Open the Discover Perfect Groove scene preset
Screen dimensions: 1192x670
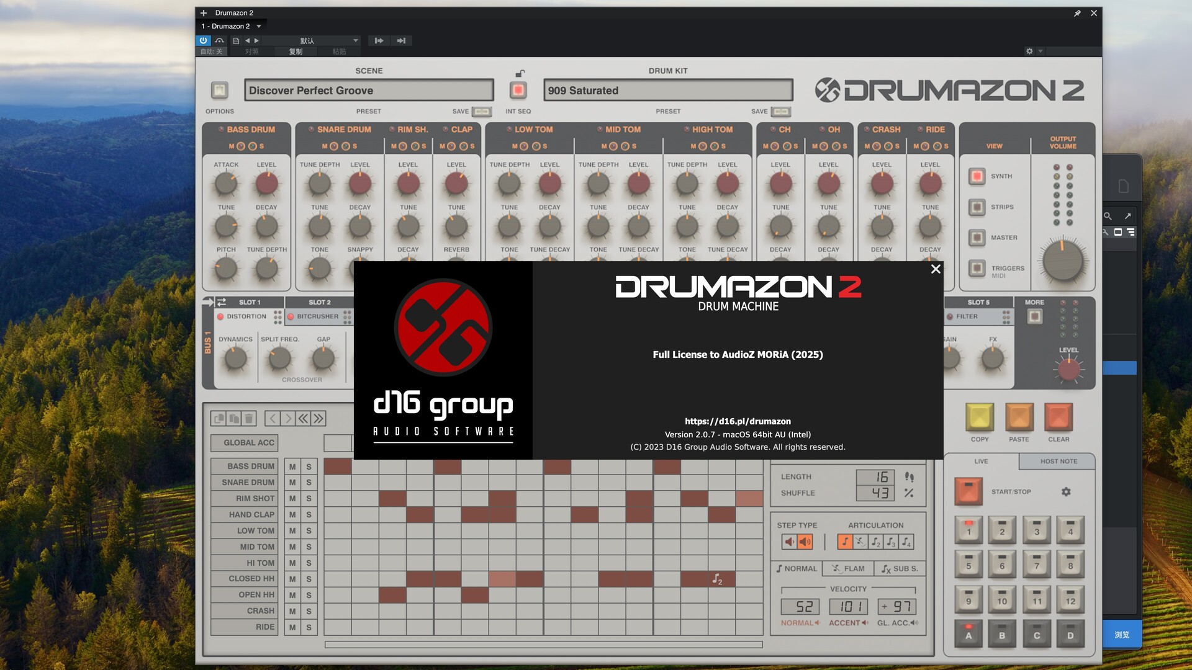pos(369,91)
